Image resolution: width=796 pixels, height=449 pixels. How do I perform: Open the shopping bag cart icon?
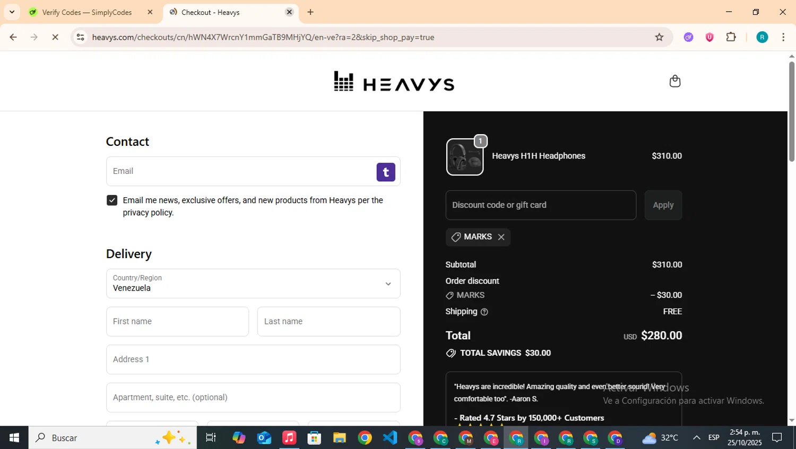point(674,81)
